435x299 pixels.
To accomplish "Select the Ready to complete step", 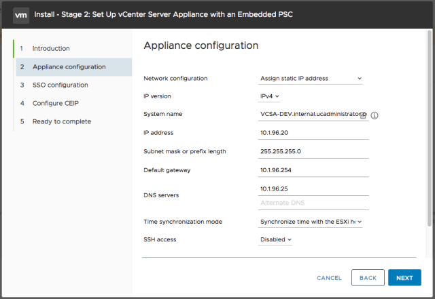I will [61, 121].
